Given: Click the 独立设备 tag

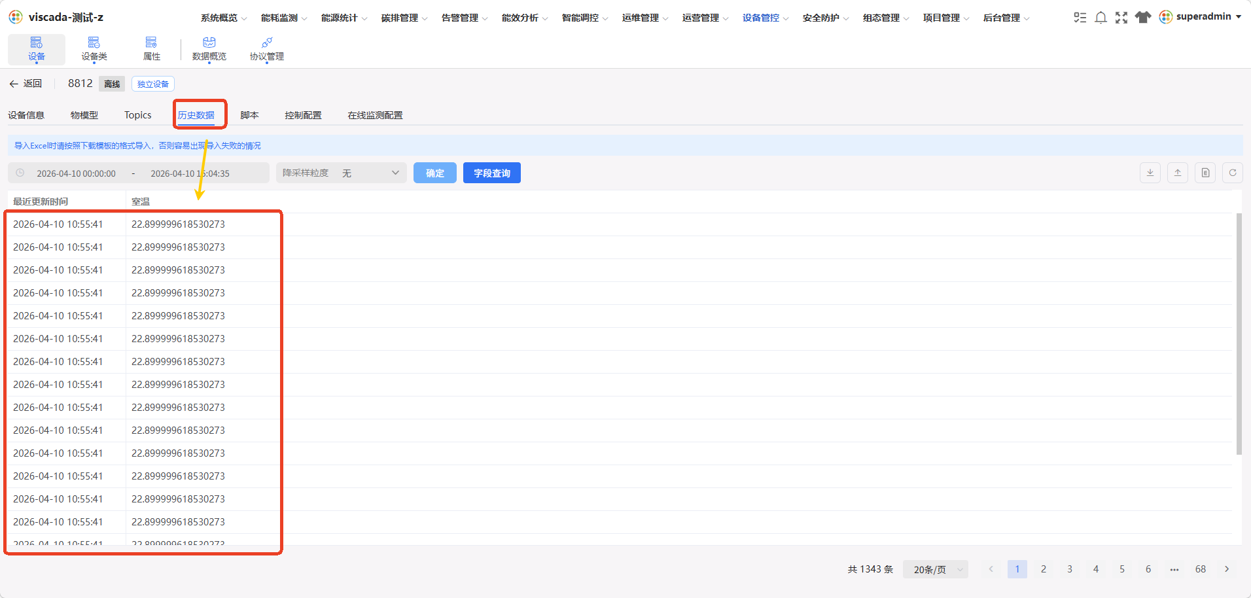Looking at the screenshot, I should click(x=153, y=84).
